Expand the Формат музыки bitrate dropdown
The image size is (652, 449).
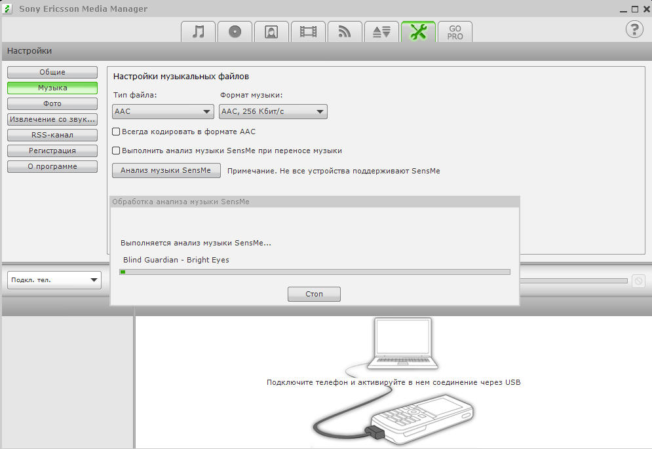click(273, 111)
